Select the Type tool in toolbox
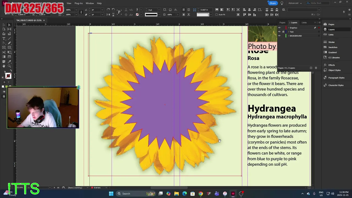The height and width of the screenshot is (198, 352). [4, 38]
